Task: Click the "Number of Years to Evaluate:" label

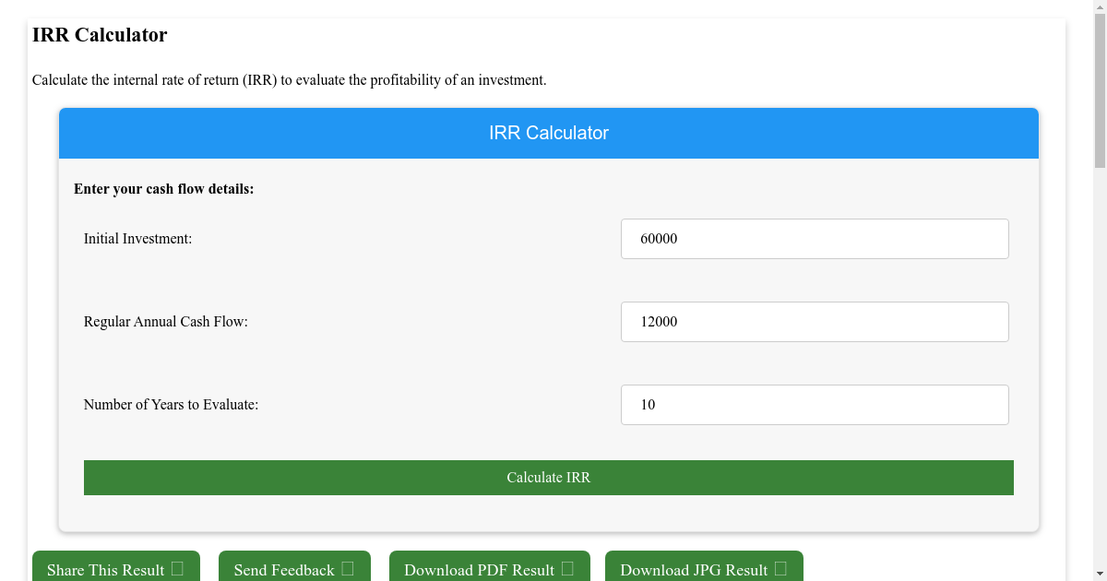Action: (171, 405)
